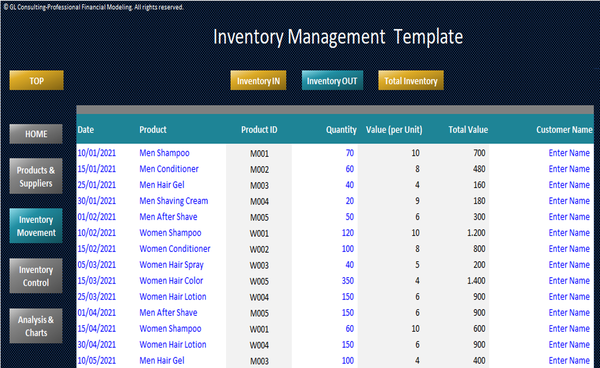Open the Inventory IN section
Viewport: 600px width, 368px height.
click(x=258, y=80)
